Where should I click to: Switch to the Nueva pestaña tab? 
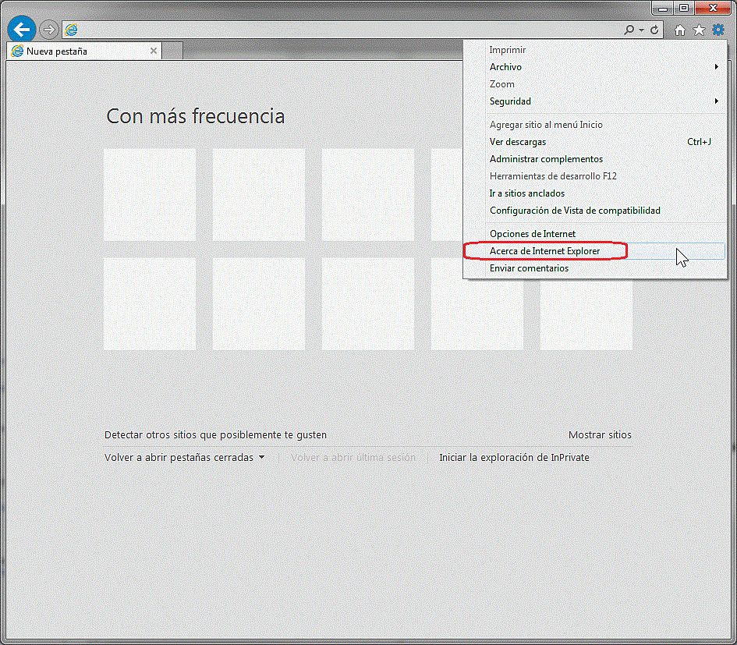click(x=83, y=51)
